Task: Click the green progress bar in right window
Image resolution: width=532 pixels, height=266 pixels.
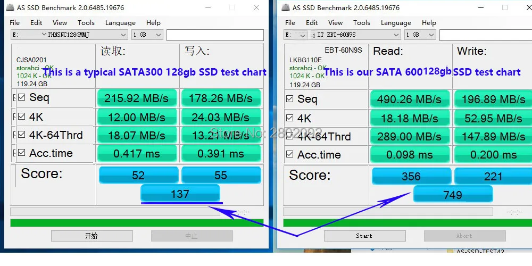Action: coord(408,223)
